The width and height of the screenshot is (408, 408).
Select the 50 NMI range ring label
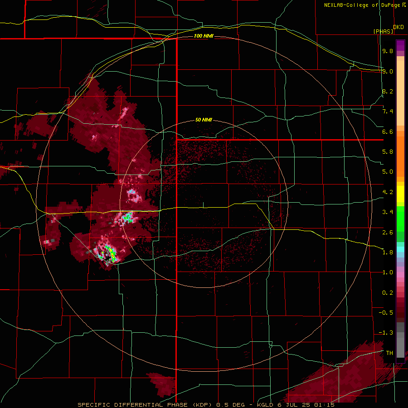coord(204,120)
